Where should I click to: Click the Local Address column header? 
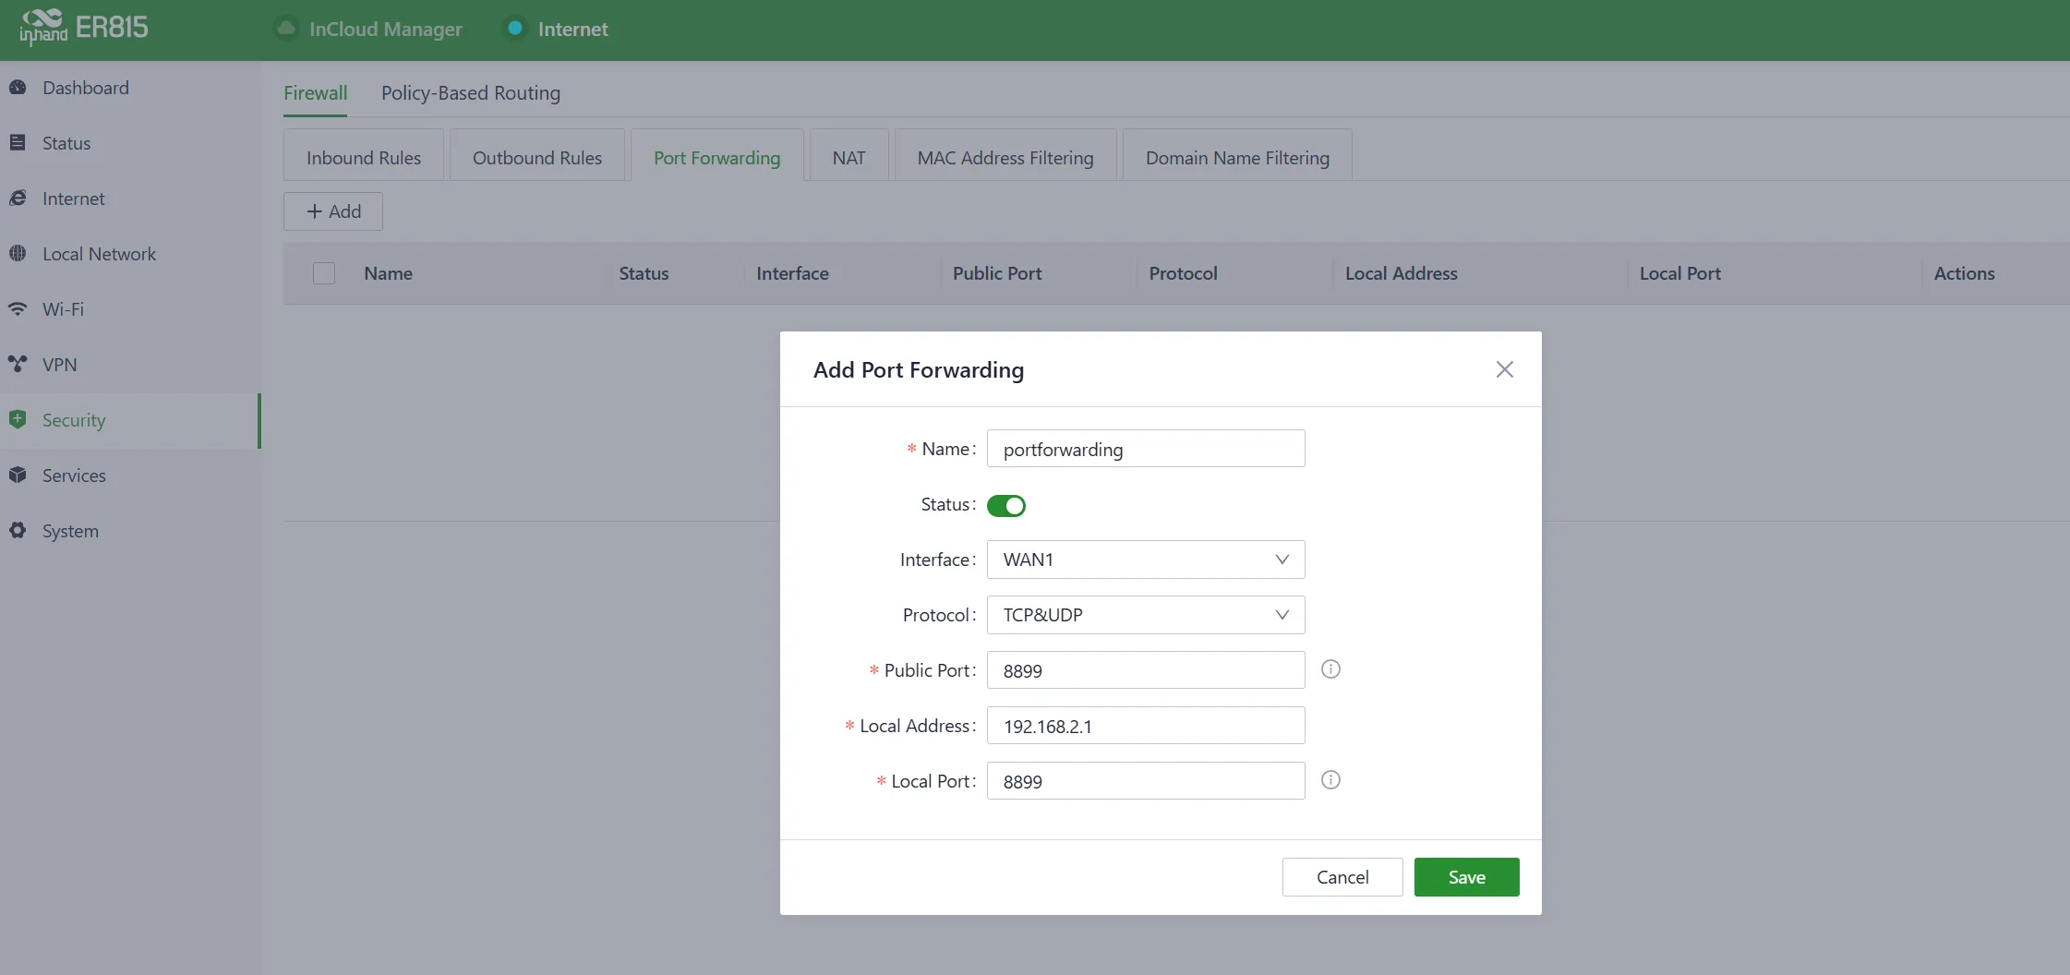coord(1401,273)
